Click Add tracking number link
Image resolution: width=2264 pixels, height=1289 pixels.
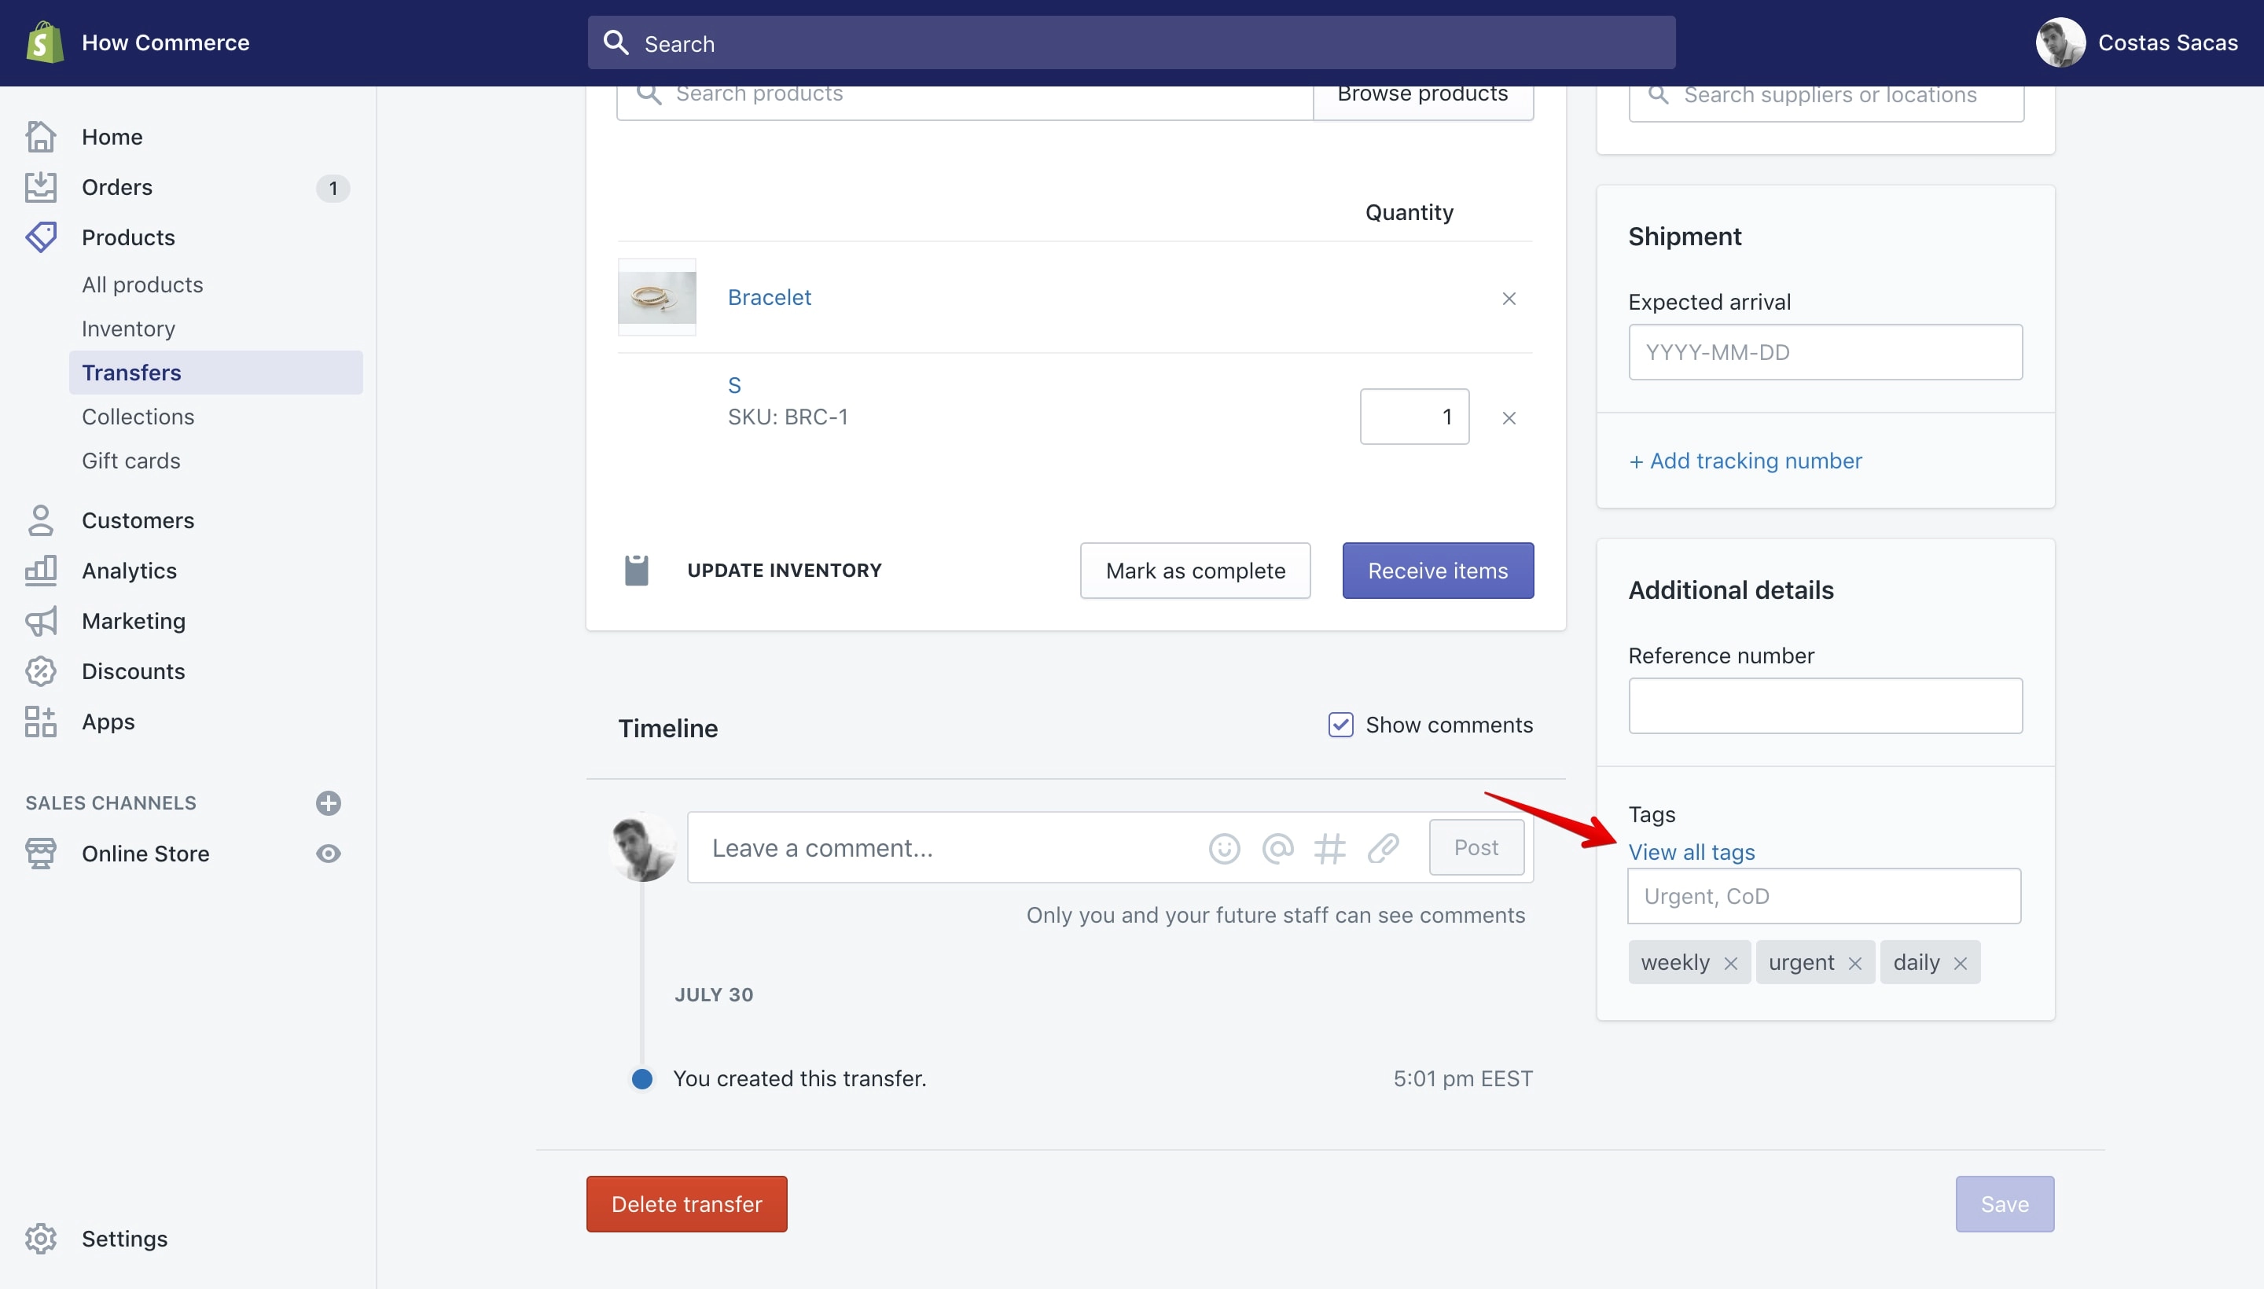[1745, 461]
